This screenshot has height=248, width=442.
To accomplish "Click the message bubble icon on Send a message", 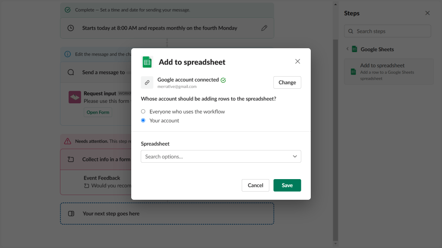I will point(70,73).
